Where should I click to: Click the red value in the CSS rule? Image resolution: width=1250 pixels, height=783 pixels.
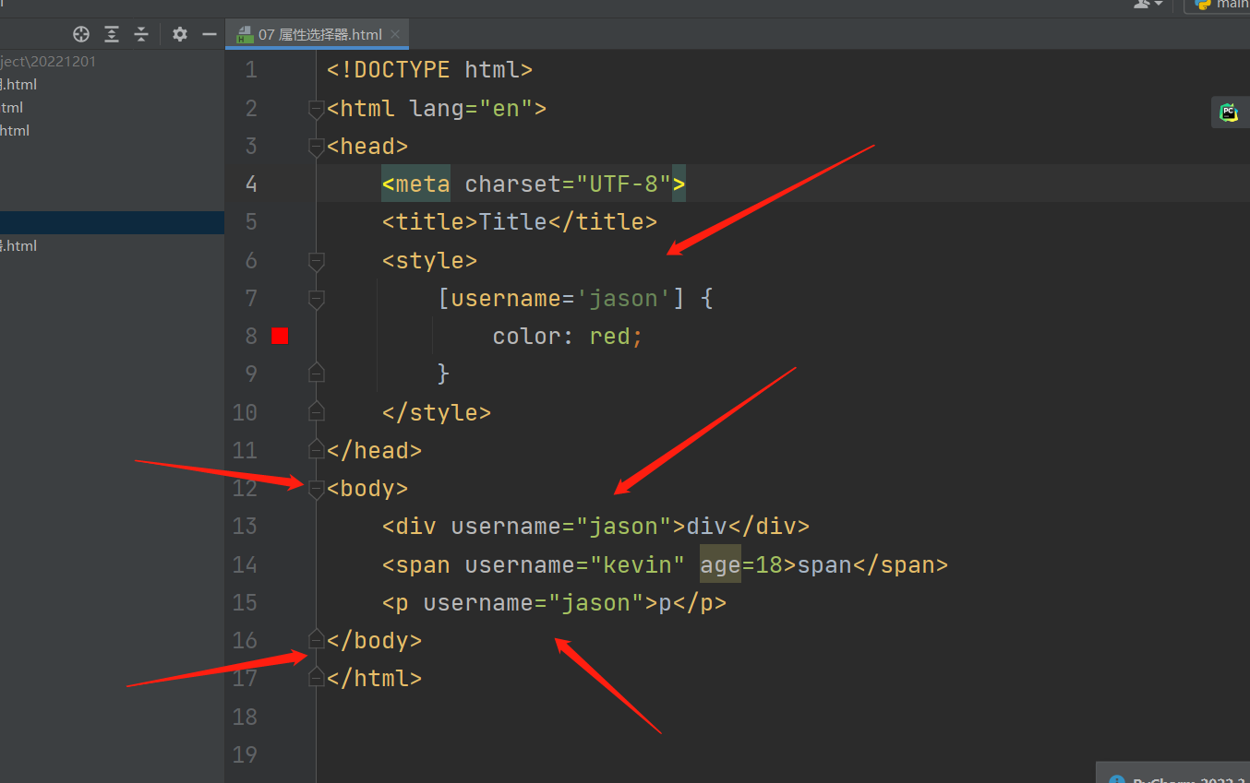609,337
